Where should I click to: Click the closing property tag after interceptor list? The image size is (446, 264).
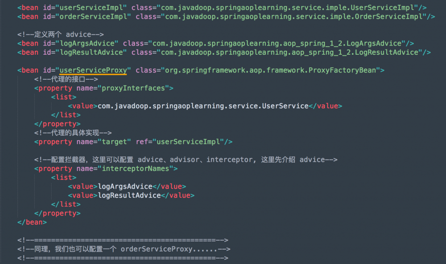coord(58,214)
